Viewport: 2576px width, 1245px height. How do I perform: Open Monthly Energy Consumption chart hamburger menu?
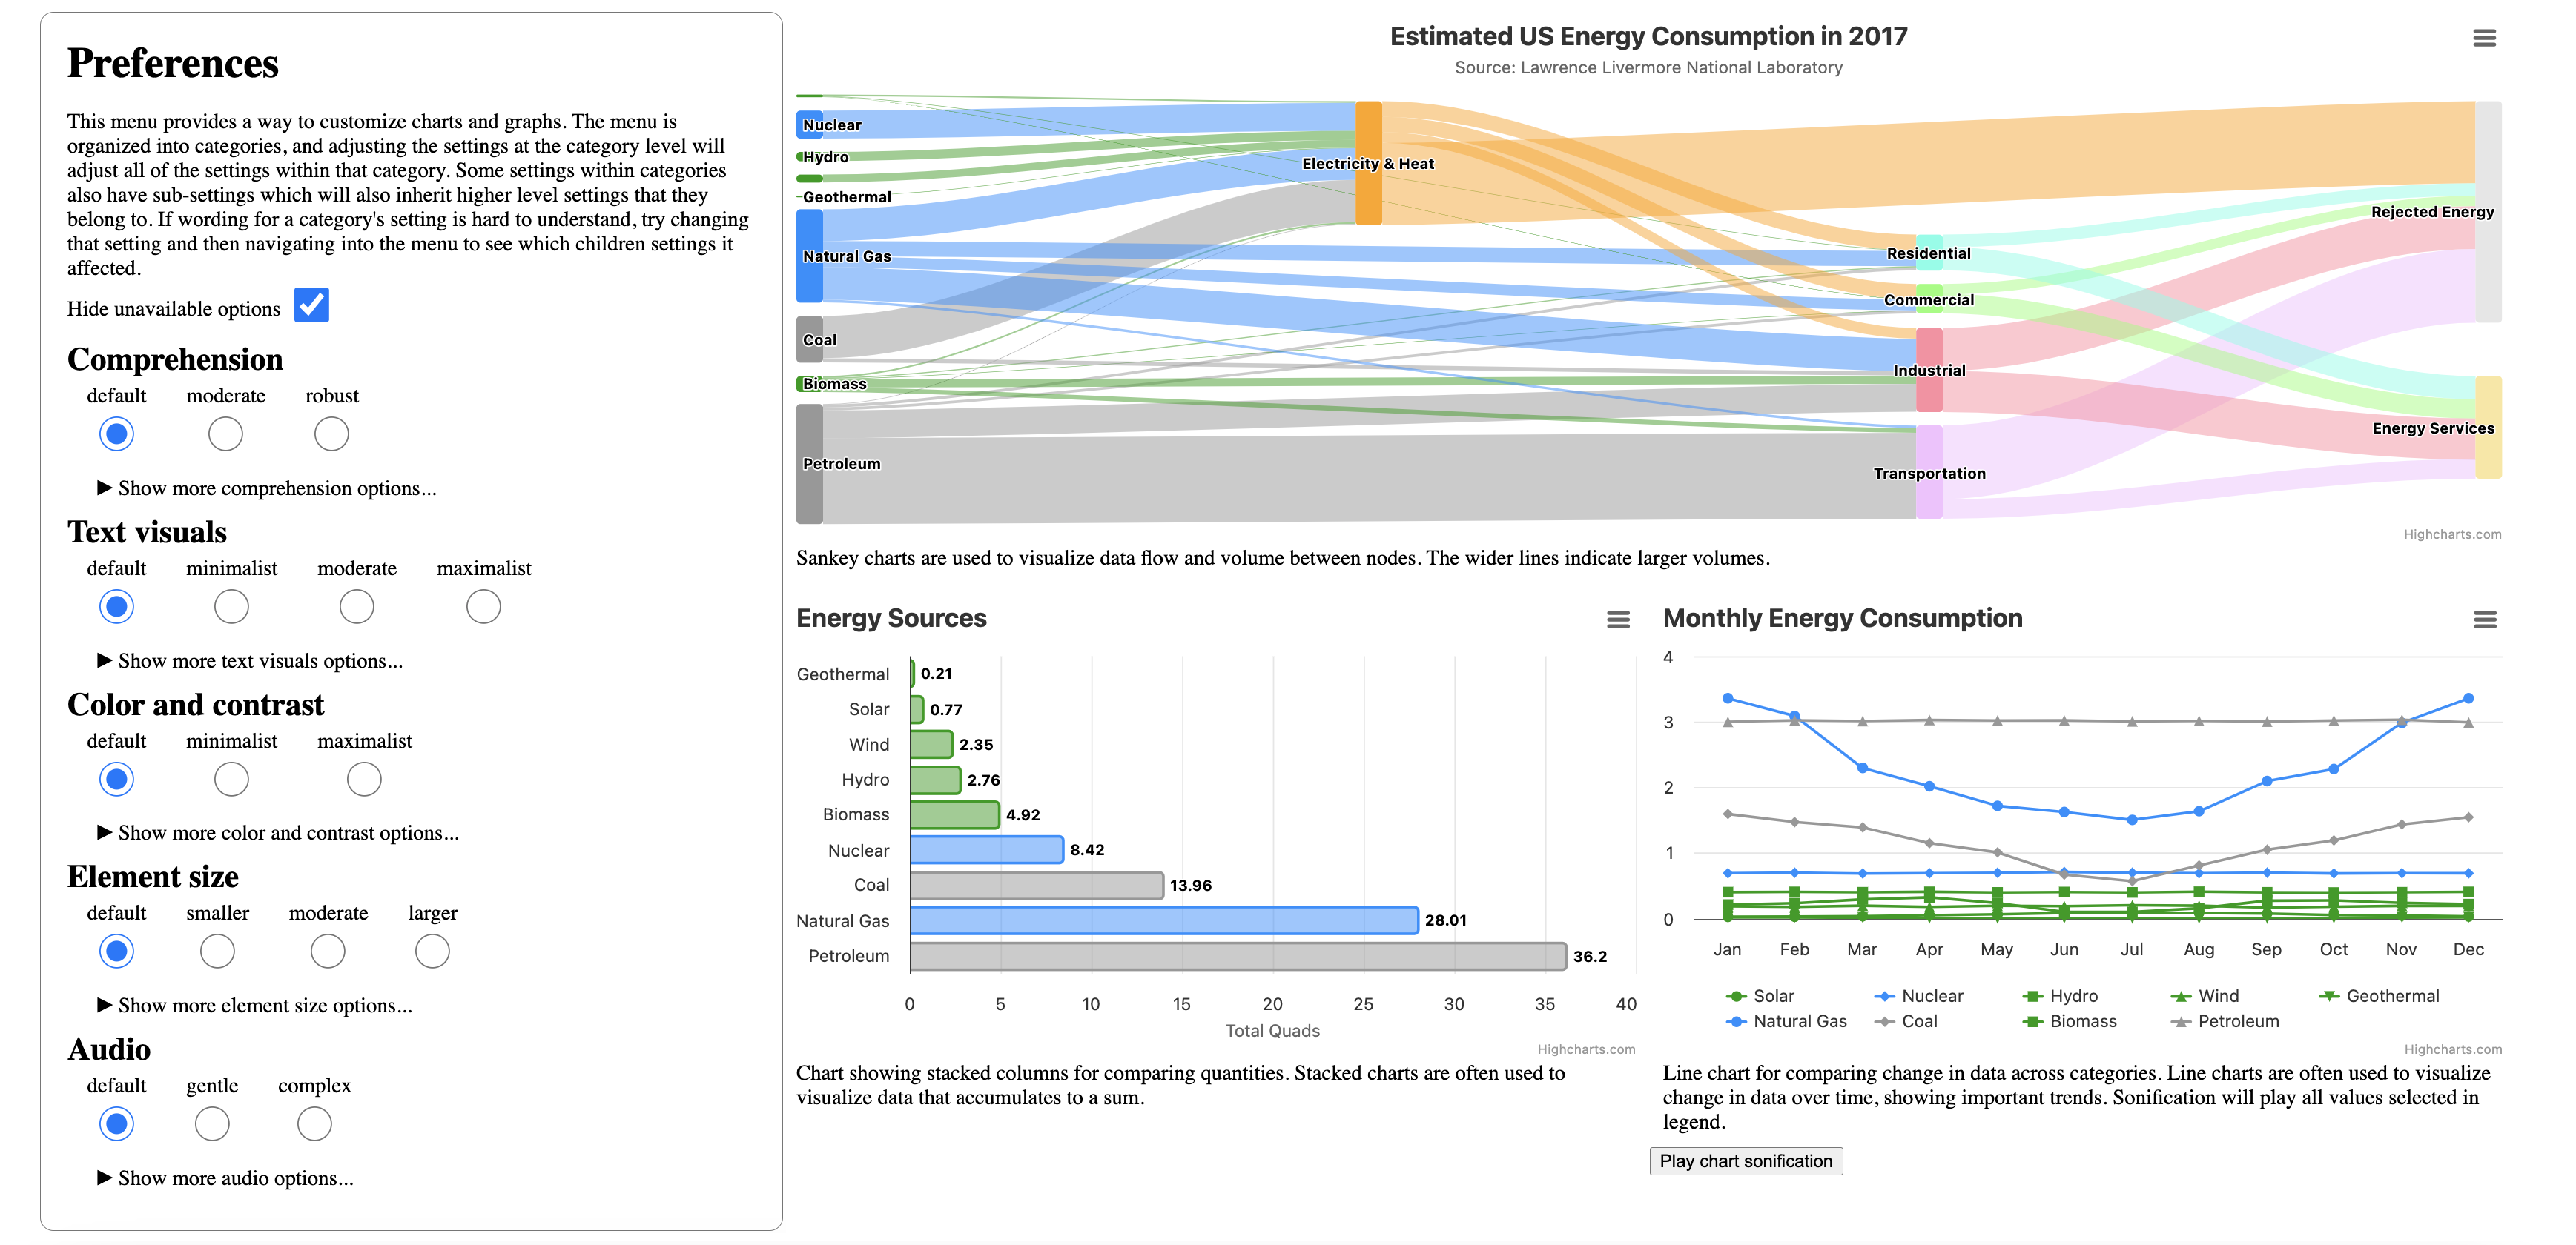click(2484, 620)
